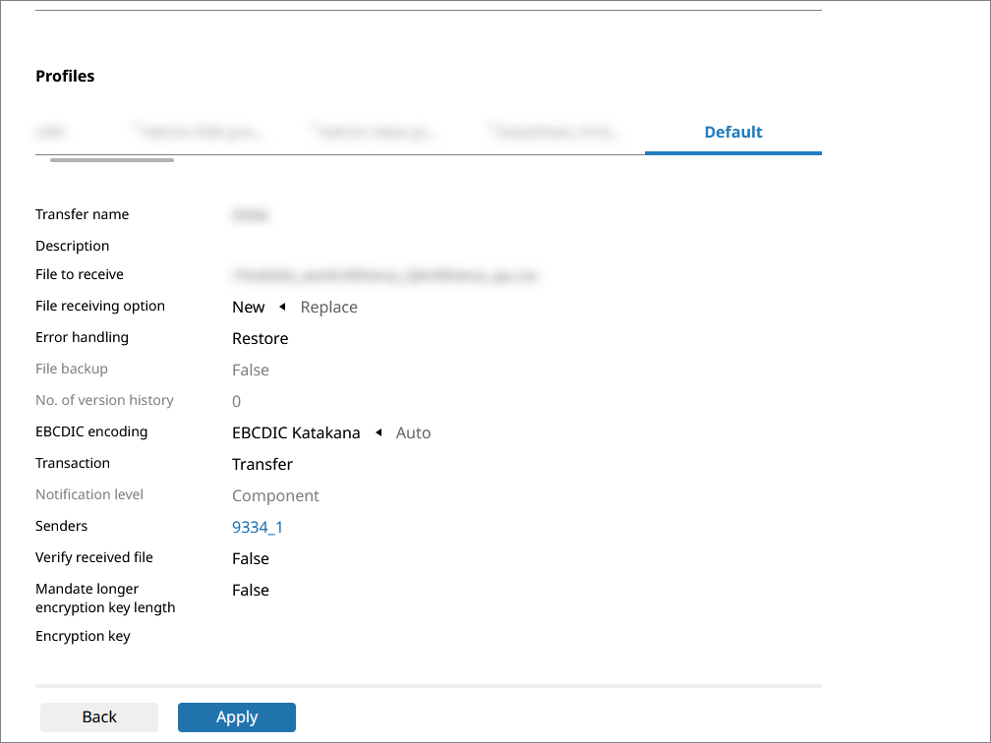Click the Component notification level value
991x743 pixels.
[x=275, y=496]
